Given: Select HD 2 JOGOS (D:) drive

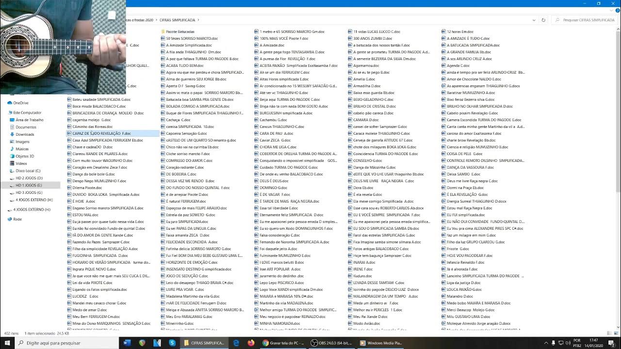Looking at the screenshot, I should tap(29, 178).
